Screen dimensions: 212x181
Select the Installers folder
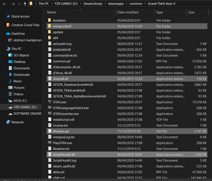59,20
